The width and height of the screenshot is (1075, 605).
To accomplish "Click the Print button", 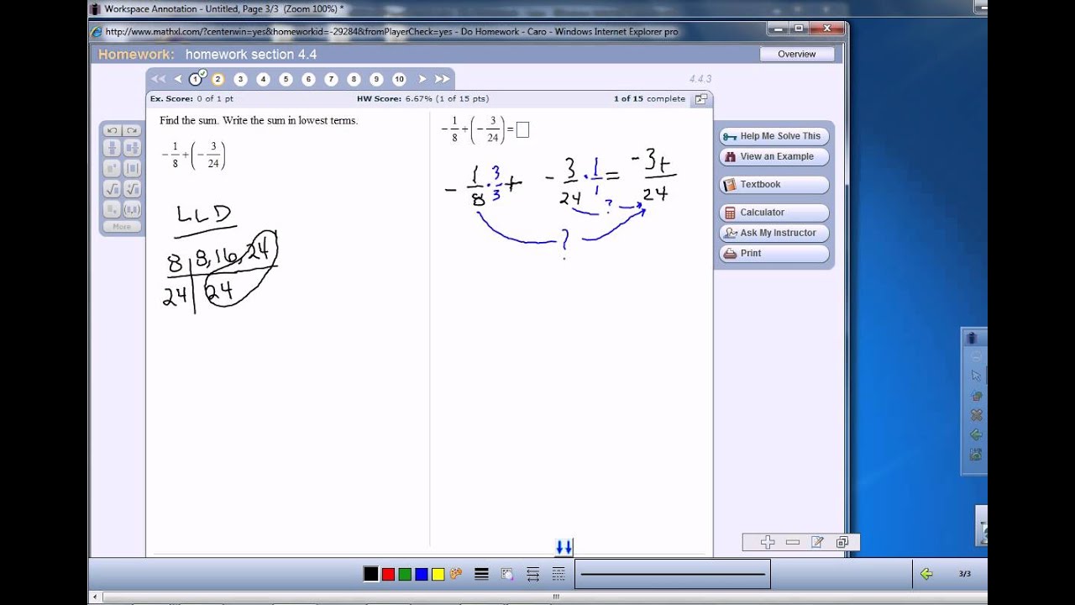I will (x=774, y=253).
